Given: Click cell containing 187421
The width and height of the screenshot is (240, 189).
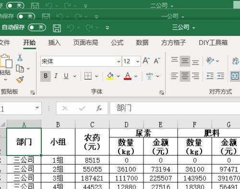Looking at the screenshot, I should coord(92,178).
